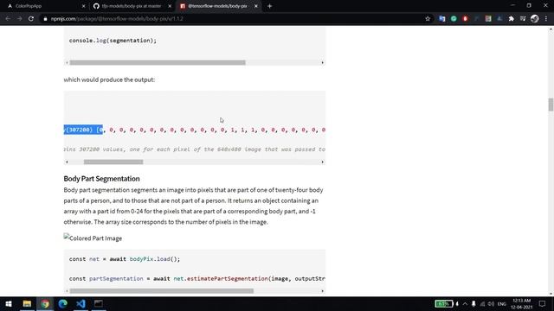554x311 pixels.
Task: Click the network signal tray icon
Action: tap(483, 303)
